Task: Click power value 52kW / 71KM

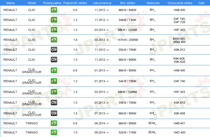Action: [127, 132]
